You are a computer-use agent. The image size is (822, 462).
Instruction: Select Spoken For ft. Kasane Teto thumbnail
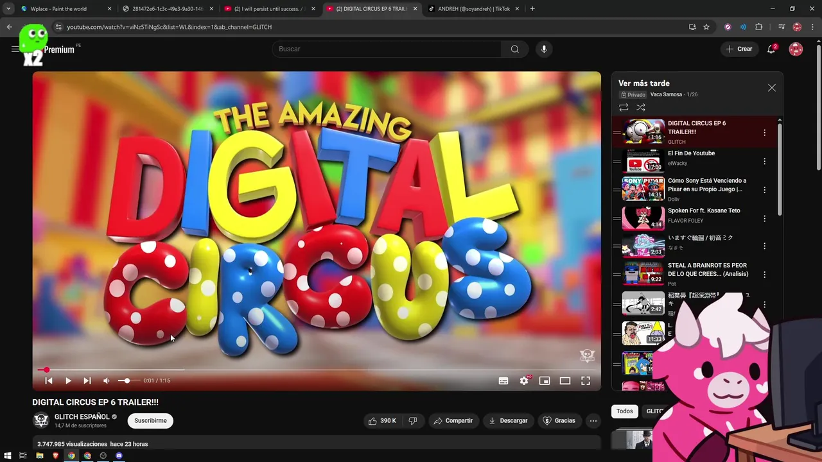point(643,218)
